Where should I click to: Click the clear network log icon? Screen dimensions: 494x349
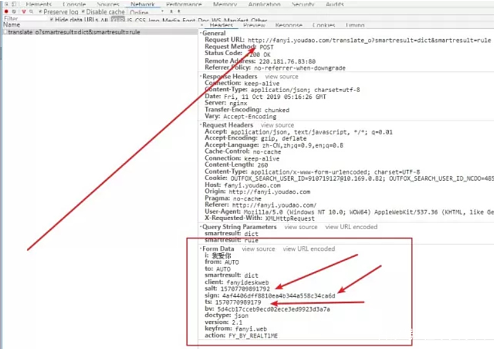point(14,12)
